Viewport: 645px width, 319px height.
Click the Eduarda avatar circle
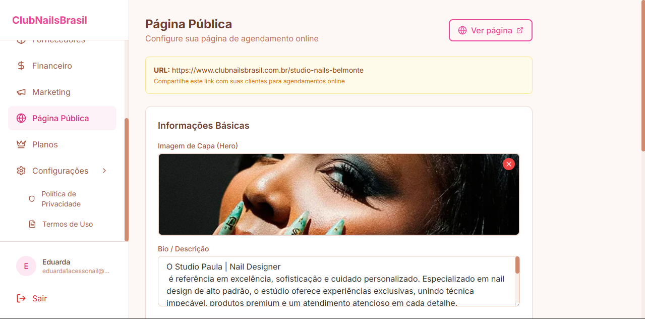[26, 266]
